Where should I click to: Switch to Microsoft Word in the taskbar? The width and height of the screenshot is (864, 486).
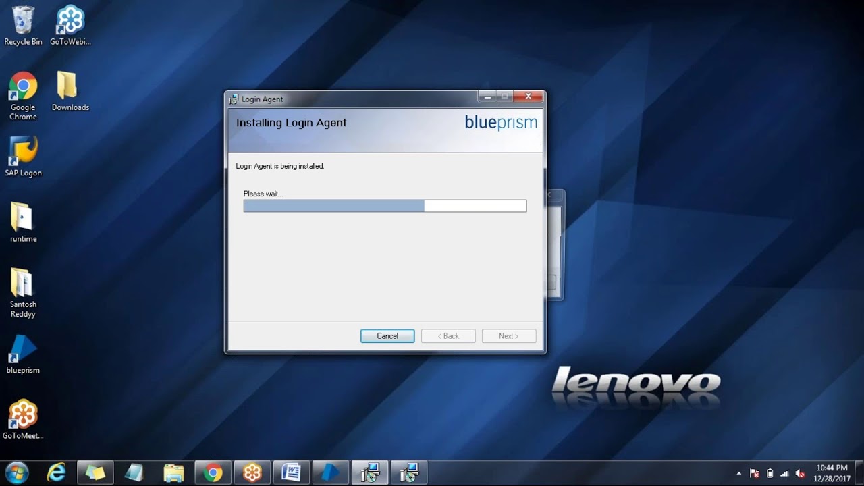292,473
